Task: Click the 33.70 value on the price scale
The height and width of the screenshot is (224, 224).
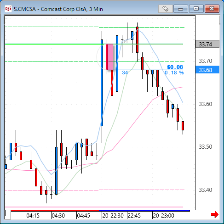Action: tap(206, 61)
